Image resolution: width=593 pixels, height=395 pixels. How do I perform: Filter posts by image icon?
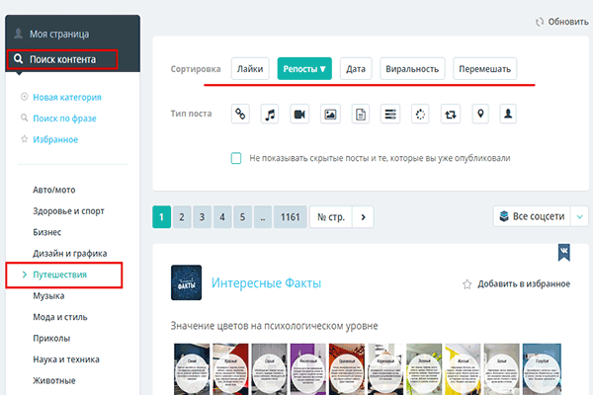coord(331,114)
